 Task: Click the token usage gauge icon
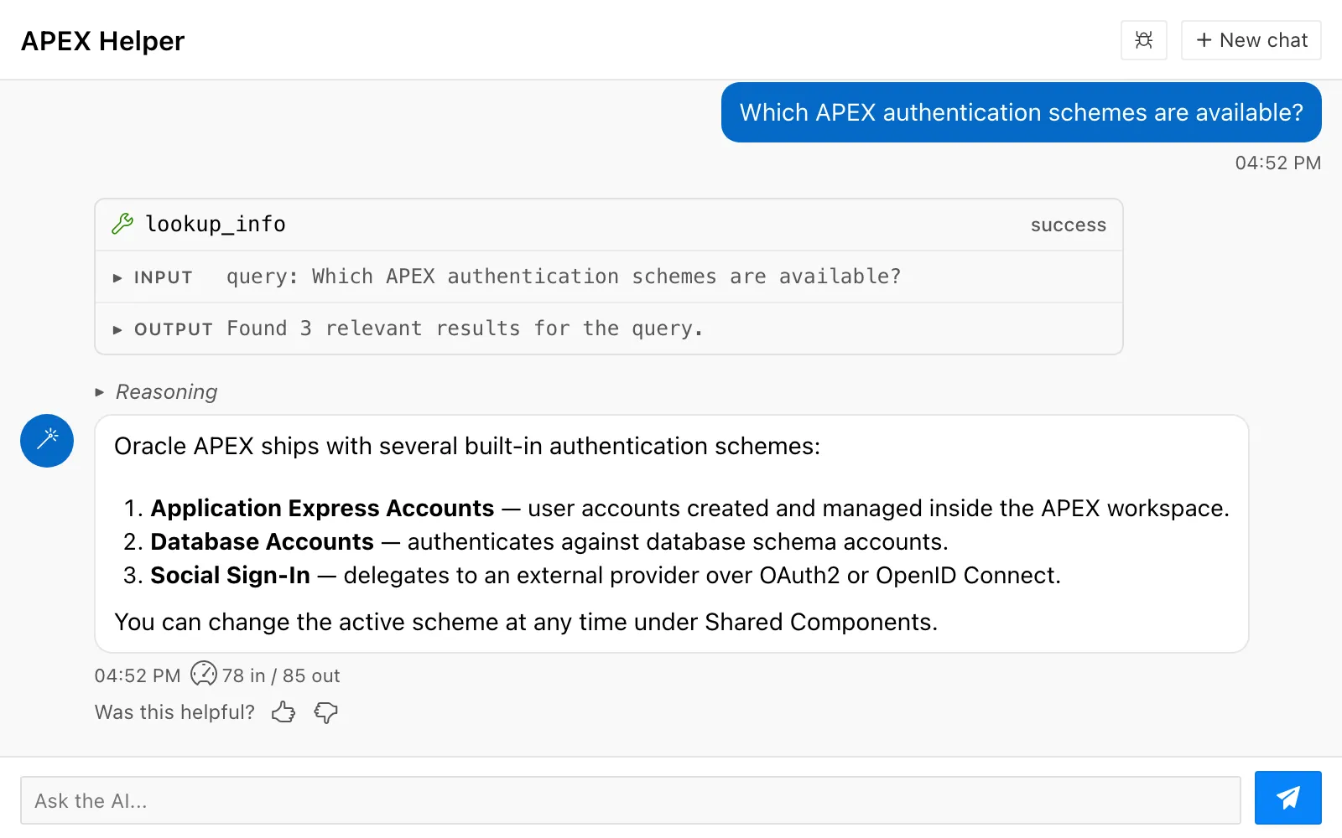204,674
